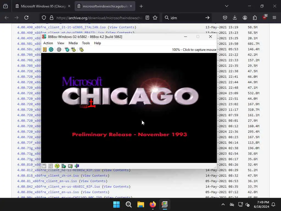Click '100% - Click to capture mouse' status text
This screenshot has height=211, width=281.
click(x=194, y=50)
